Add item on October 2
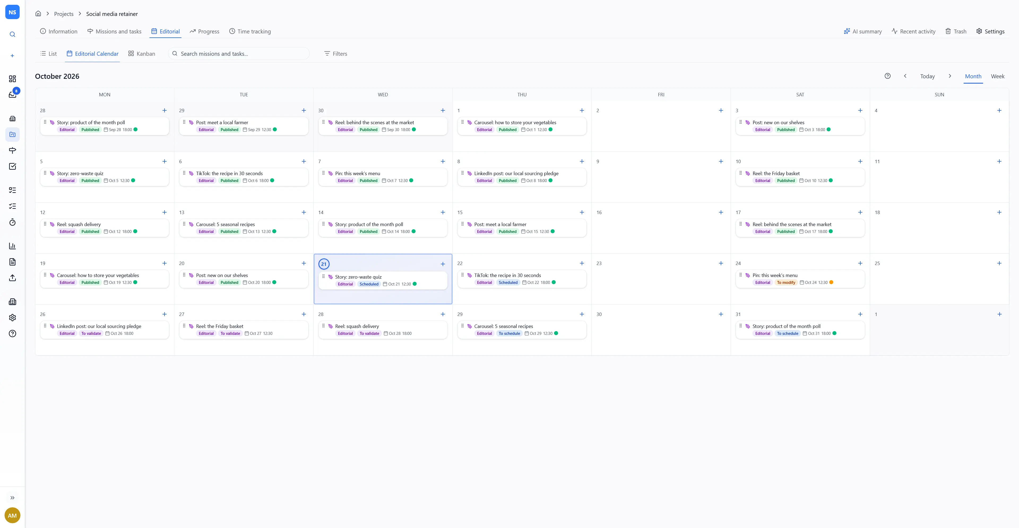This screenshot has width=1019, height=528. [721, 110]
